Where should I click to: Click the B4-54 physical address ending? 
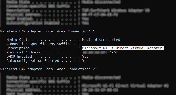click(113, 52)
